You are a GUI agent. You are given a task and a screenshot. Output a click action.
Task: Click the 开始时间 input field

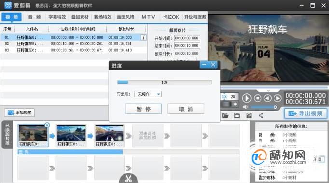click(x=187, y=38)
